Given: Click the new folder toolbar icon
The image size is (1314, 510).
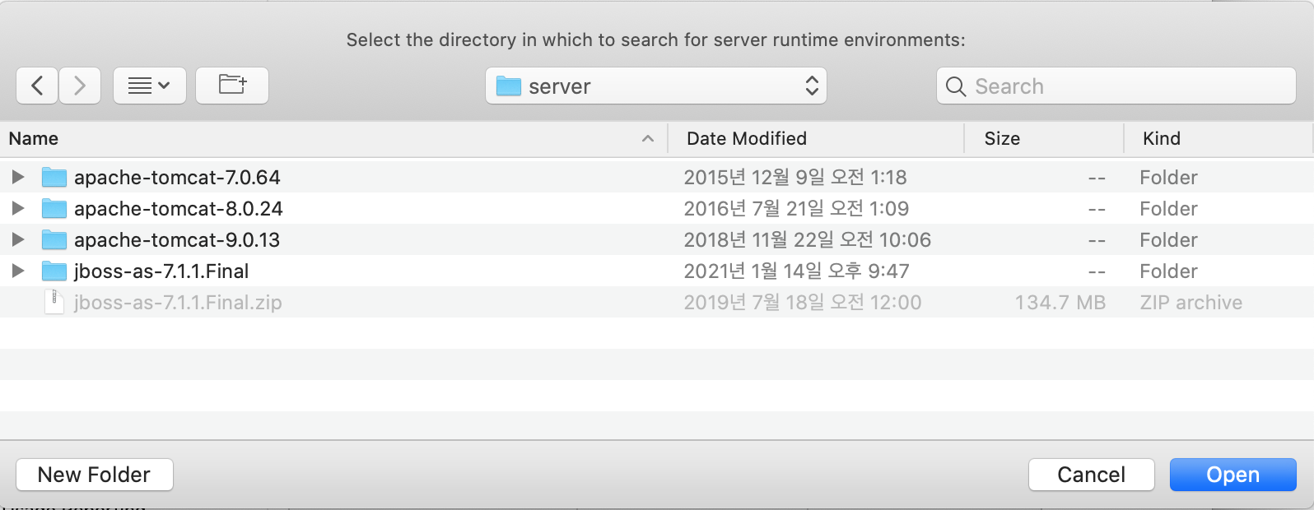Looking at the screenshot, I should [232, 86].
